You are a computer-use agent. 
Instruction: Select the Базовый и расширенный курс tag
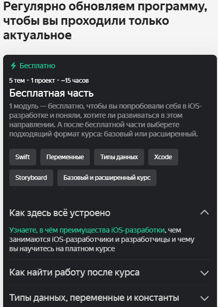(x=107, y=178)
